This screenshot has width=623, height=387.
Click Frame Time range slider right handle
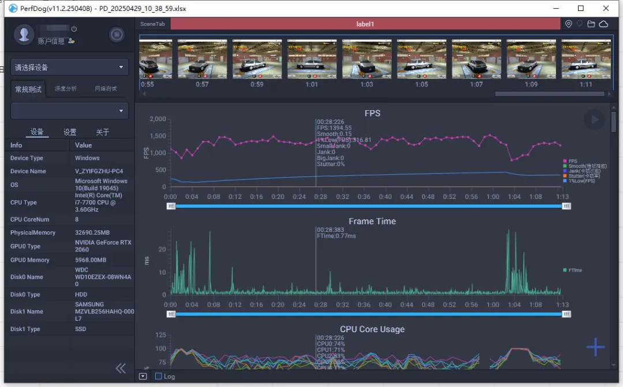(566, 314)
